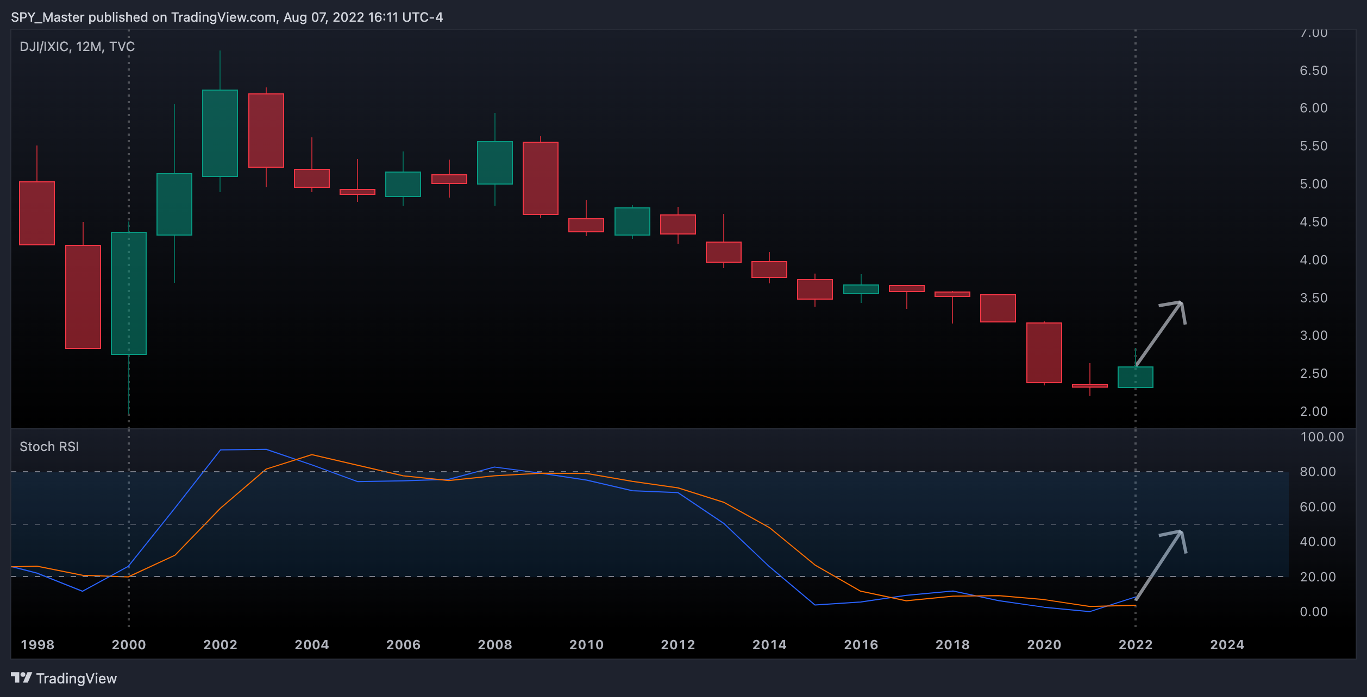Viewport: 1367px width, 697px height.
Task: Click the 2024 time axis label
Action: (x=1227, y=645)
